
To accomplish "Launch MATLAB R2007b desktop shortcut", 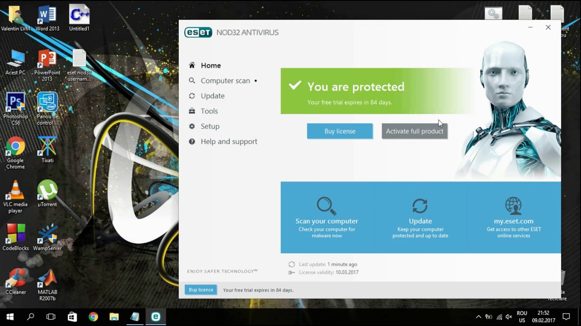I will coord(47,285).
